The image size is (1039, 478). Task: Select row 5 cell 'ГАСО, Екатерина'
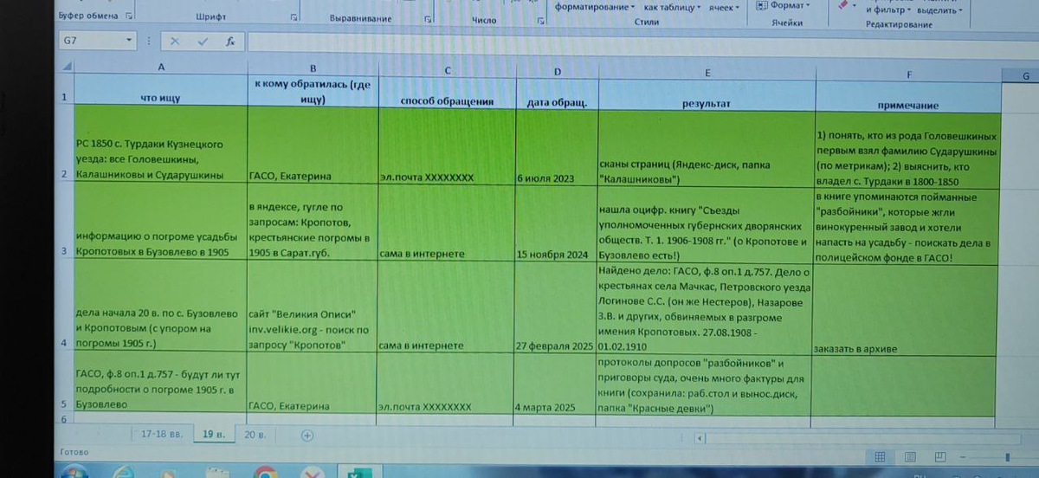coord(313,384)
